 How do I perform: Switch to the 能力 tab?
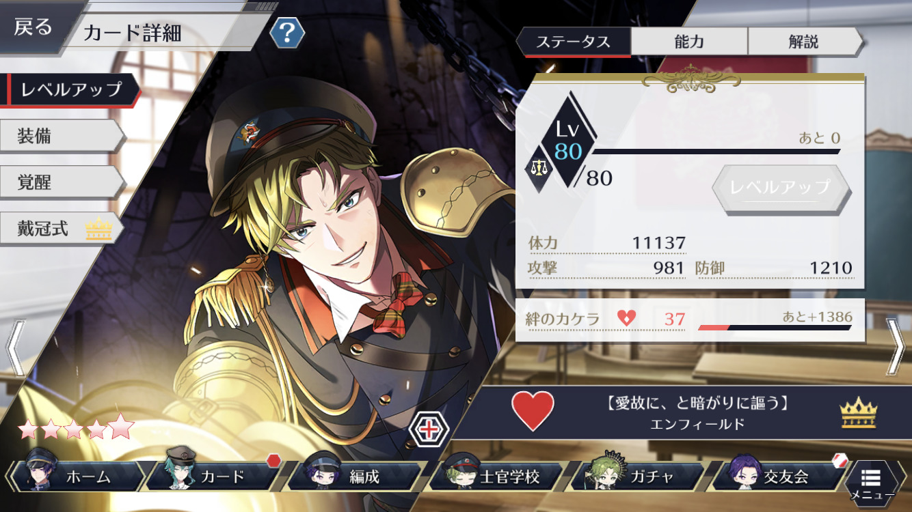[x=688, y=42]
